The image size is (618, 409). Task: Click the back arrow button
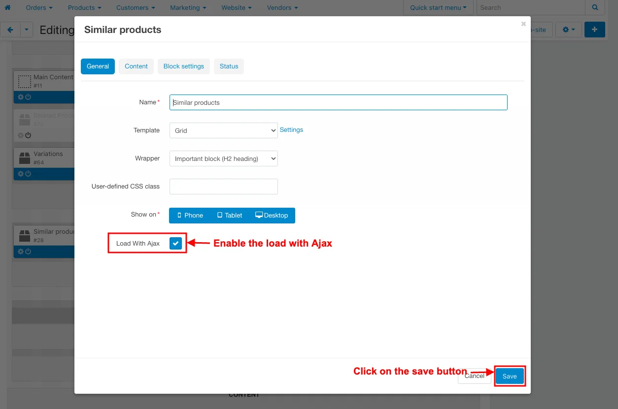[x=10, y=30]
